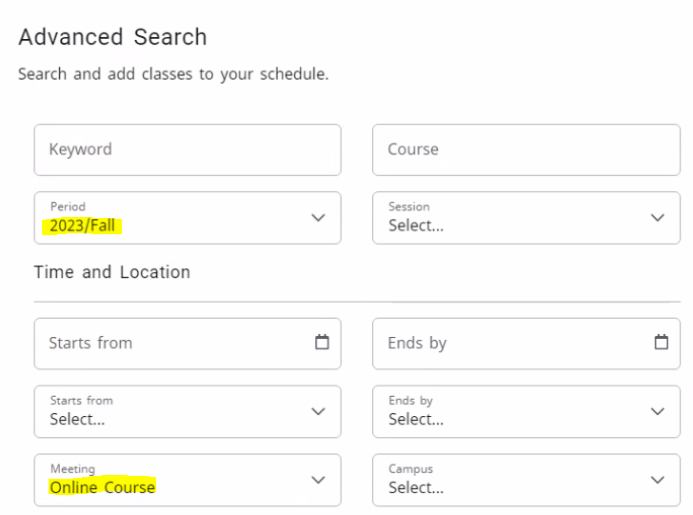Open the calendar picker in Starts from date field
The image size is (693, 515).
tap(322, 343)
